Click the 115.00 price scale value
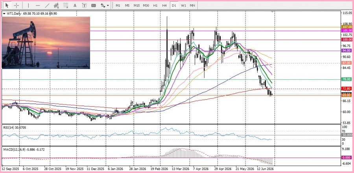The image size is (354, 173). click(x=347, y=13)
